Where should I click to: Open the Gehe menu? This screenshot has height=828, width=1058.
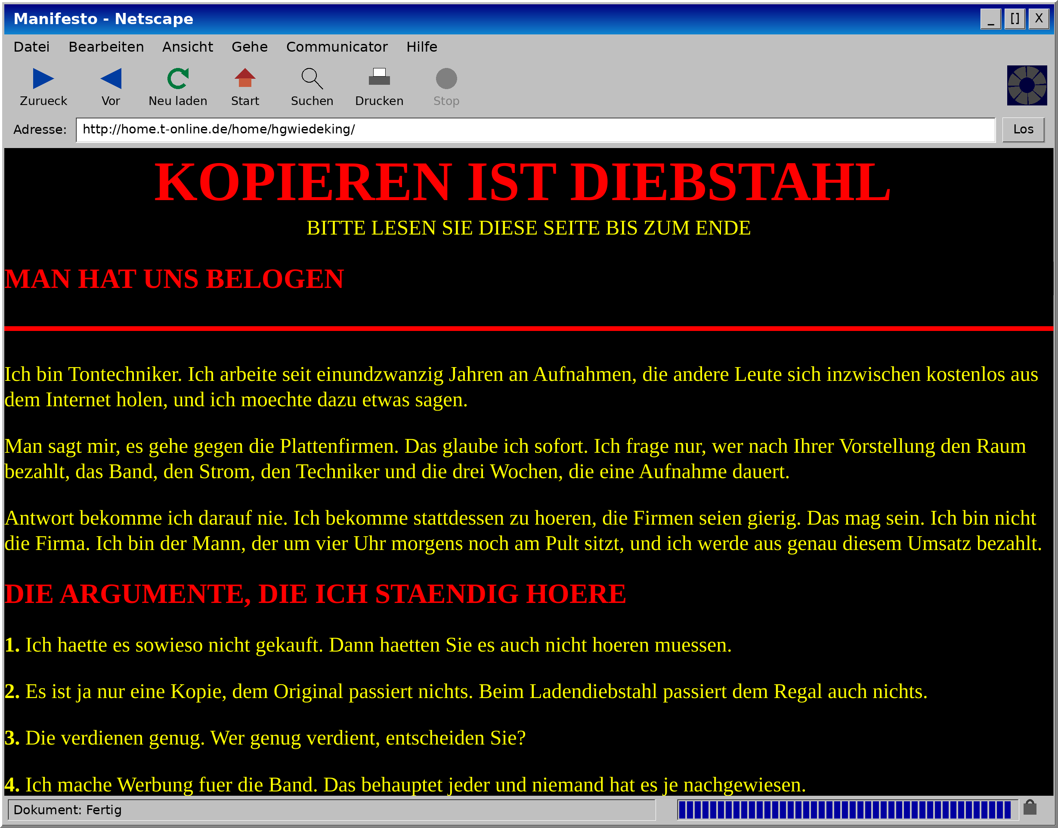pos(250,46)
